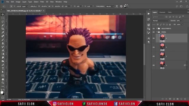Image resolution: width=189 pixels, height=106 pixels.
Task: Toggle the lock all padlock icon
Action: coord(170,24)
